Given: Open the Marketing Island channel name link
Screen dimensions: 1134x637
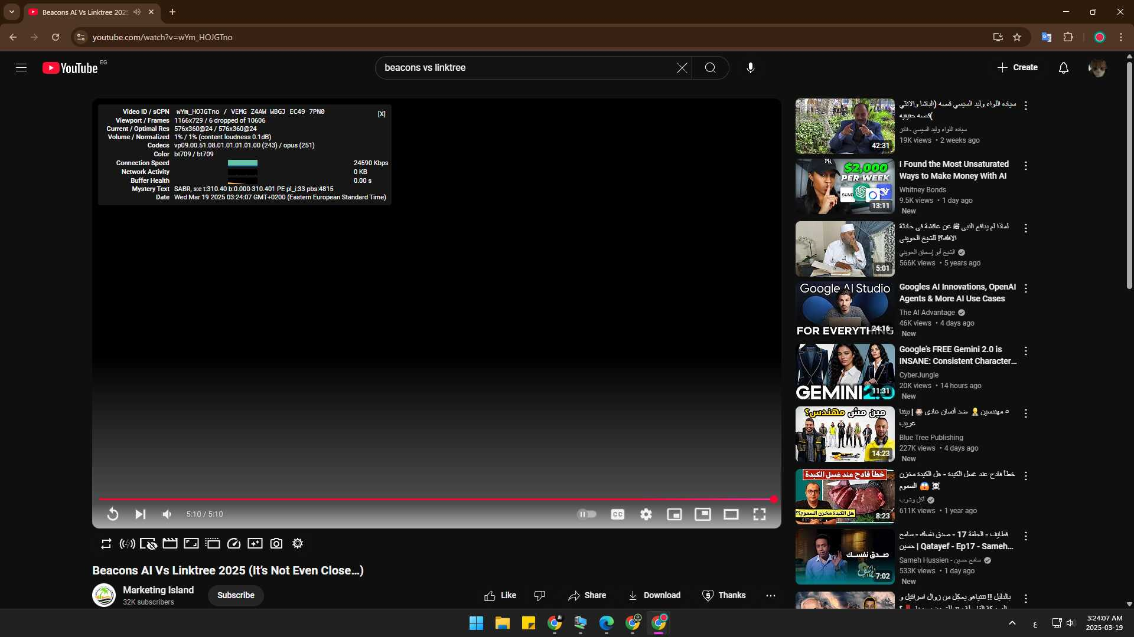Looking at the screenshot, I should coord(158,590).
